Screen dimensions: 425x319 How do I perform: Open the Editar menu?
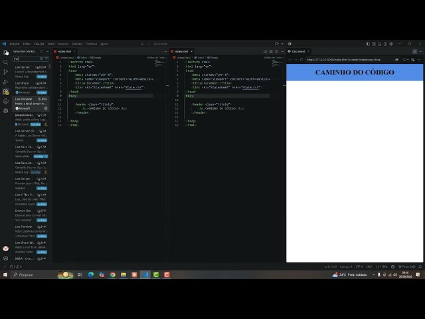point(27,44)
